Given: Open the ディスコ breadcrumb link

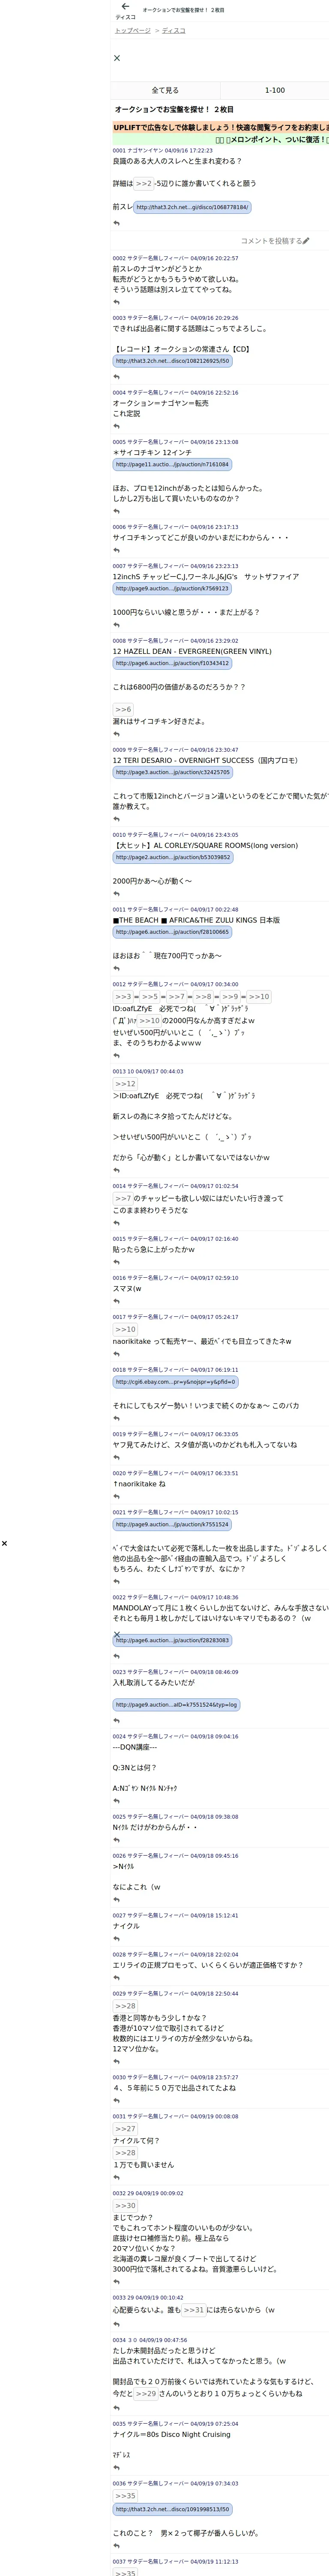Looking at the screenshot, I should pos(173,31).
